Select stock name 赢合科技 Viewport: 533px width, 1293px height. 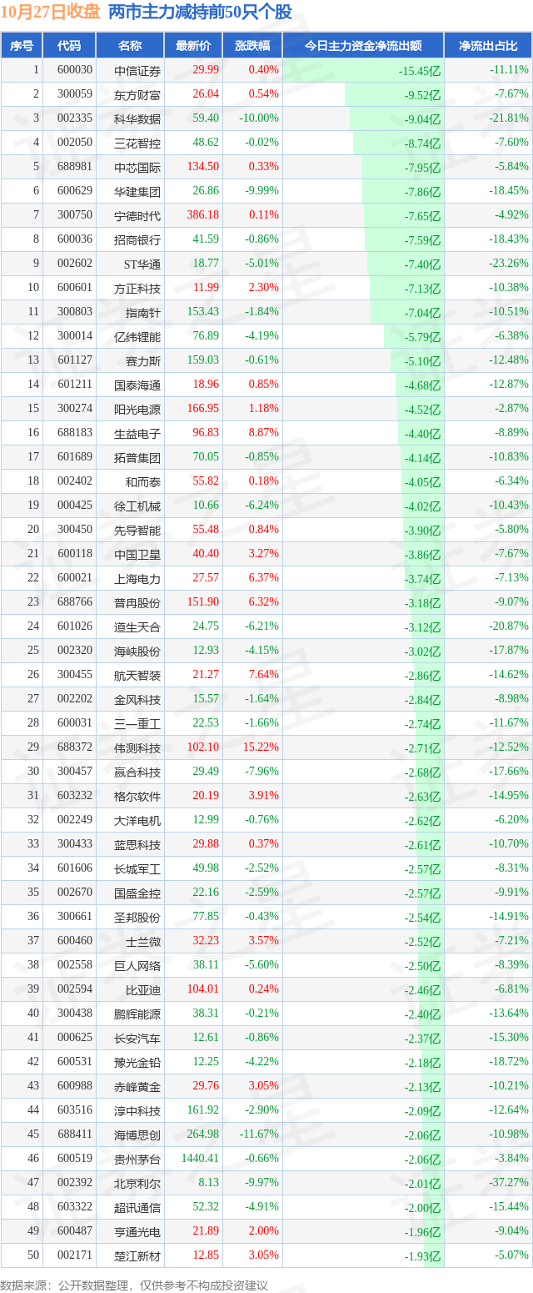137,772
